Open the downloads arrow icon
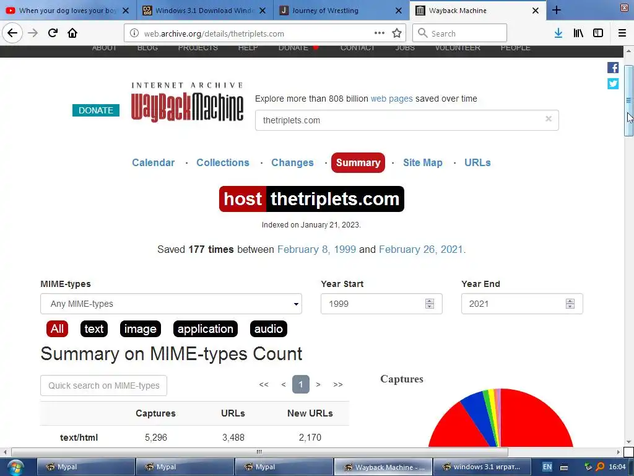Screen dimensions: 634x476 click(558, 33)
